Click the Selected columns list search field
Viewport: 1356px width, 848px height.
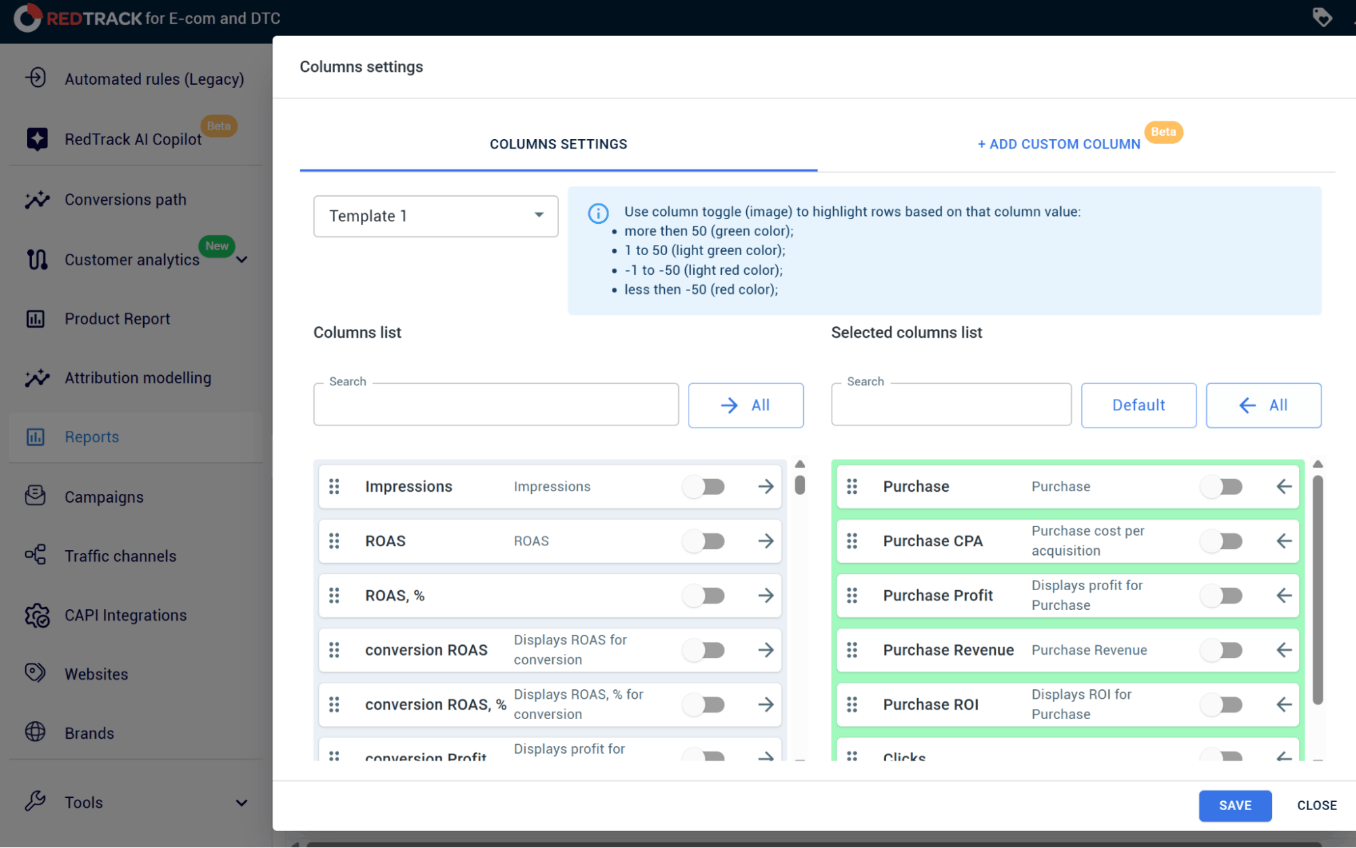pos(951,405)
